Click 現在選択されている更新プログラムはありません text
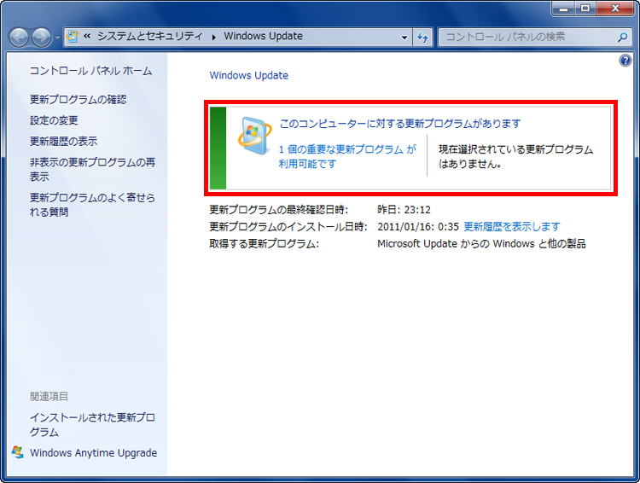Viewport: 640px width, 483px height. [515, 156]
